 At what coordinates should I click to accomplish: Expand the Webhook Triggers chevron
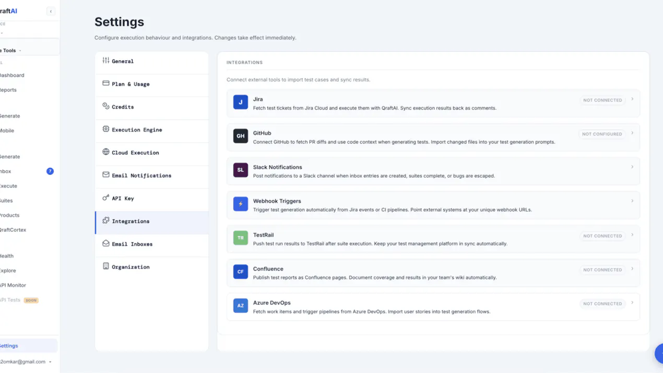coord(632,201)
